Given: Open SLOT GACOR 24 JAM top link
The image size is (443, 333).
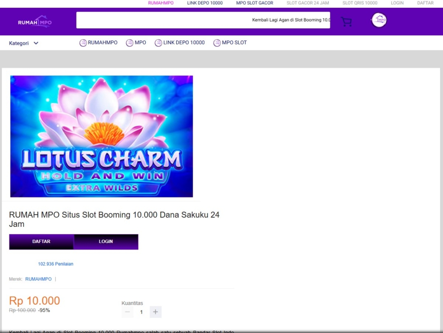Looking at the screenshot, I should tap(308, 3).
